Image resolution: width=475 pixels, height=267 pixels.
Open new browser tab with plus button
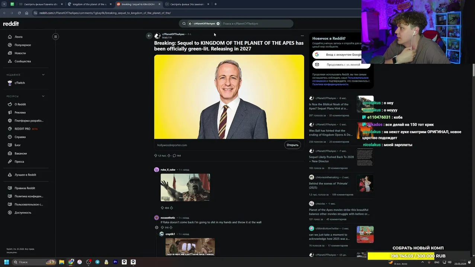coord(215,4)
